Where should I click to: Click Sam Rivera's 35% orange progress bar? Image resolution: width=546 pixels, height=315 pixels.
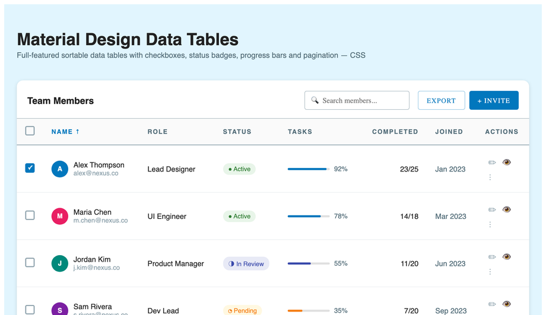click(x=309, y=310)
